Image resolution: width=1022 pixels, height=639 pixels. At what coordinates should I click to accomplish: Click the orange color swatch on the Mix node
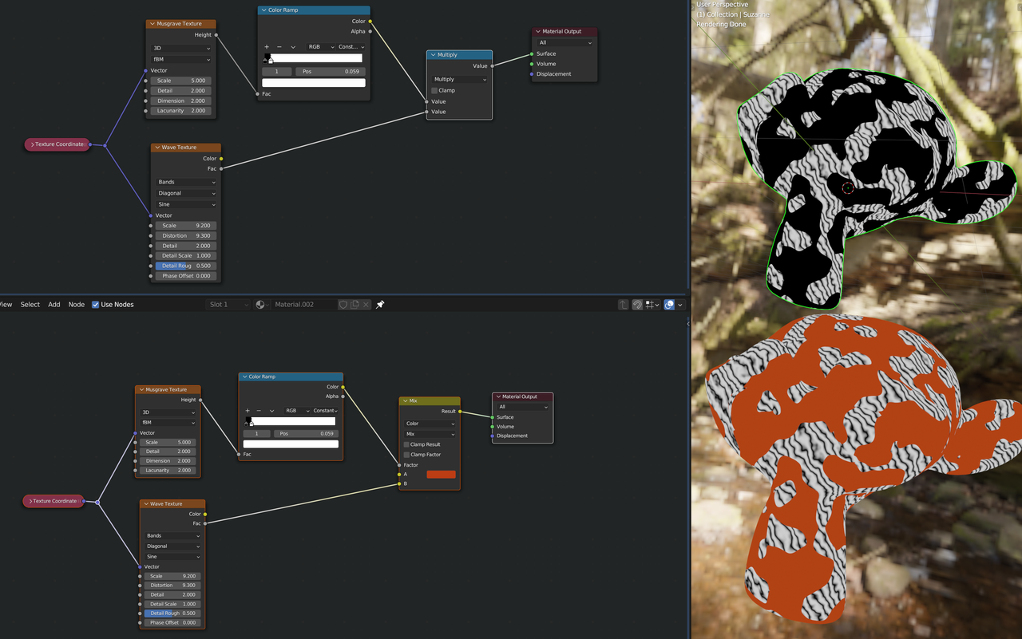pos(442,474)
